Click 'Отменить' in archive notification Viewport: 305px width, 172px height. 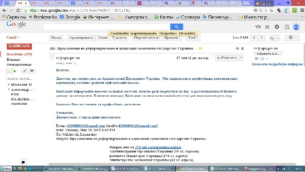tap(187, 33)
